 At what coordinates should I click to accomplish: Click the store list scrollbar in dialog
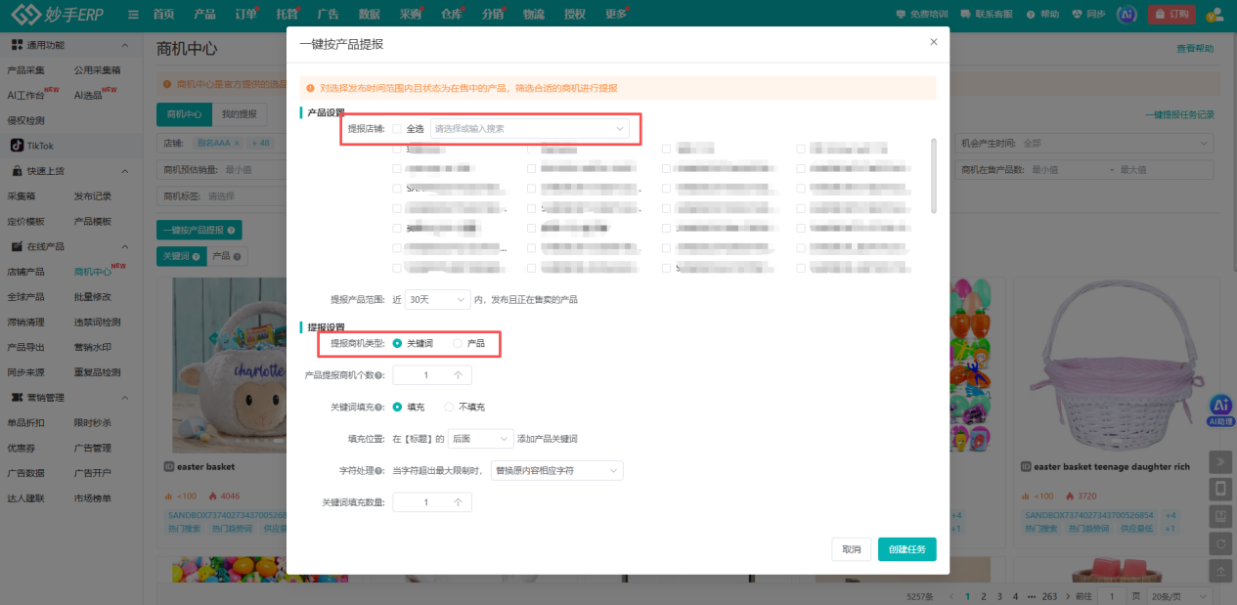(x=933, y=175)
